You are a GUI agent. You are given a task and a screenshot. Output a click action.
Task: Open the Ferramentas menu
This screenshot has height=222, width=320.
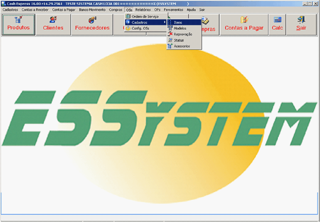tap(174, 10)
